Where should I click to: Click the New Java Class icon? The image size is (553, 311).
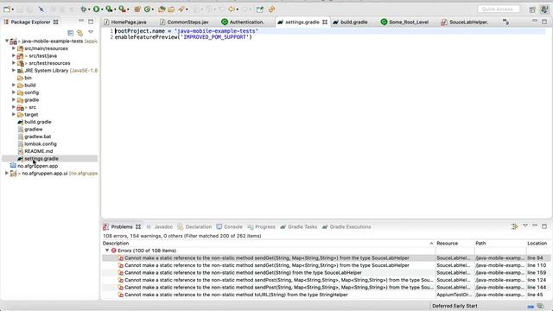click(x=147, y=10)
